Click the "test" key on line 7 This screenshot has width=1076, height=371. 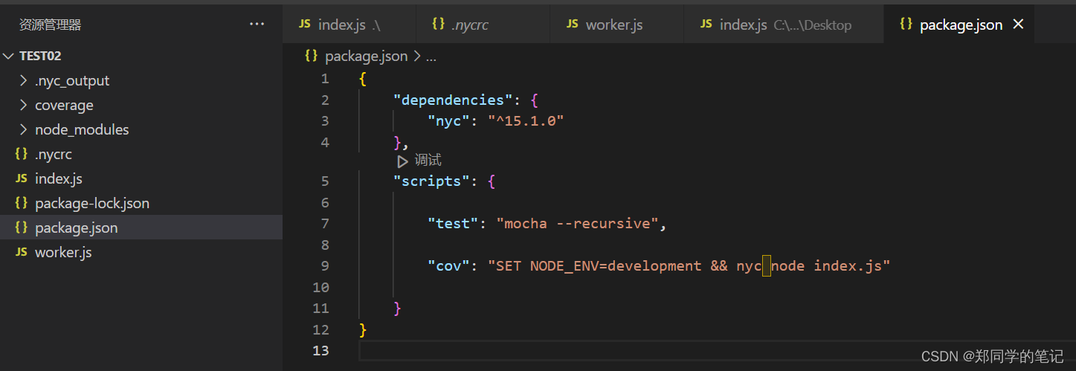453,223
